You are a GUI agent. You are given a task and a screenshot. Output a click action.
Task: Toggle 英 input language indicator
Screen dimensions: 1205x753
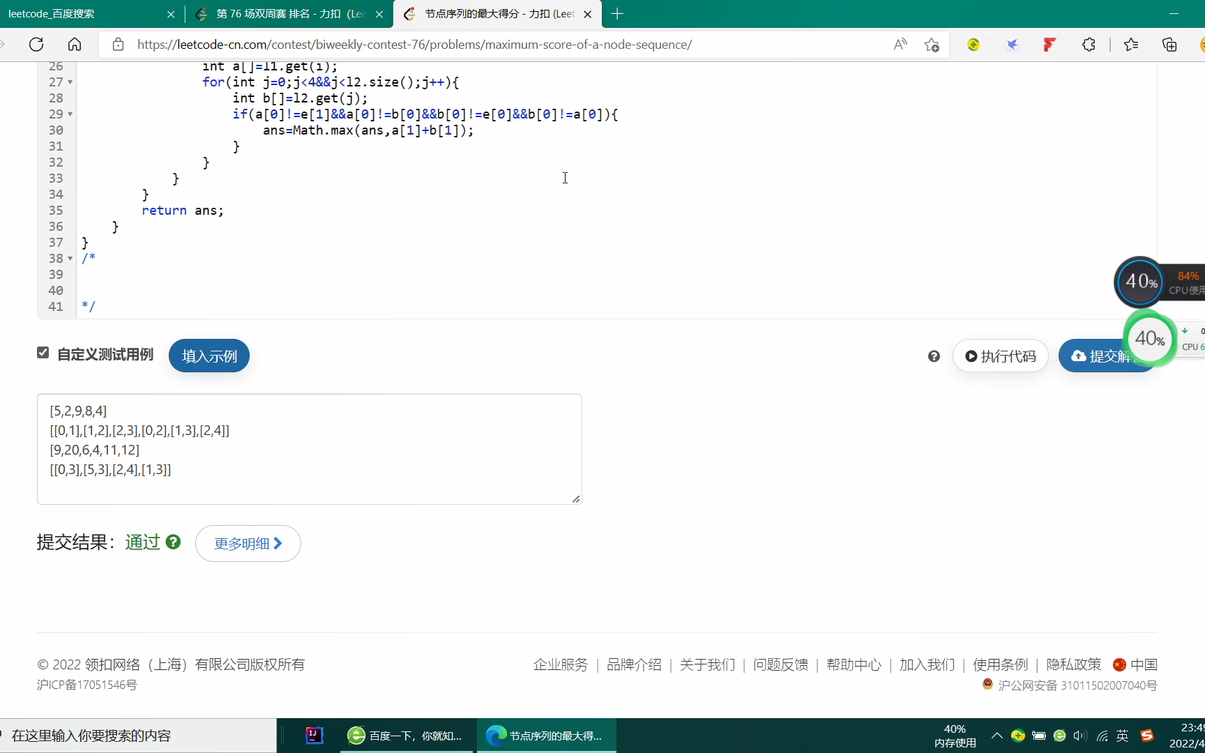tap(1122, 736)
